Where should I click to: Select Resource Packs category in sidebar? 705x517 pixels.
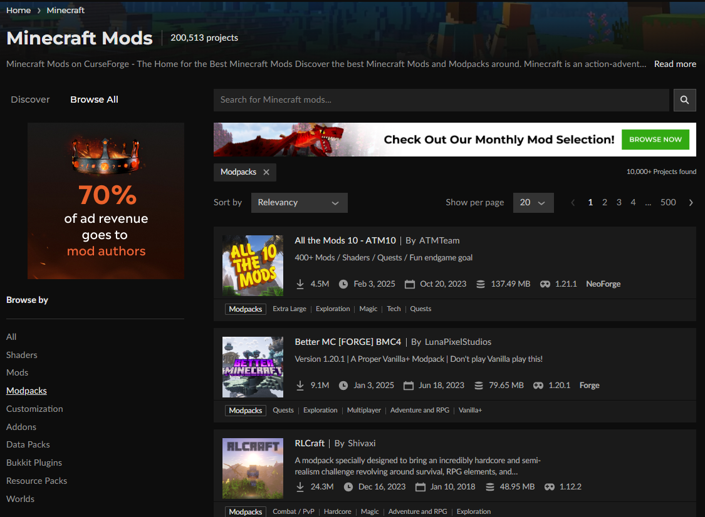[x=36, y=481]
